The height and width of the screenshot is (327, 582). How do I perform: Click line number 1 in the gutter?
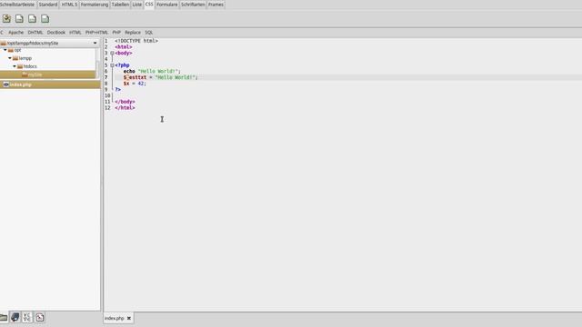click(x=106, y=41)
